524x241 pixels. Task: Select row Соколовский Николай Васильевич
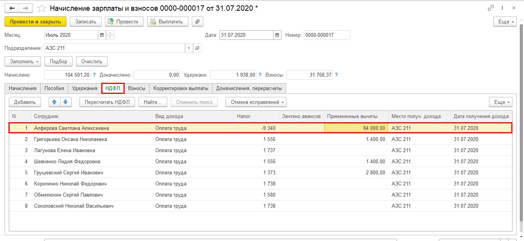260,206
